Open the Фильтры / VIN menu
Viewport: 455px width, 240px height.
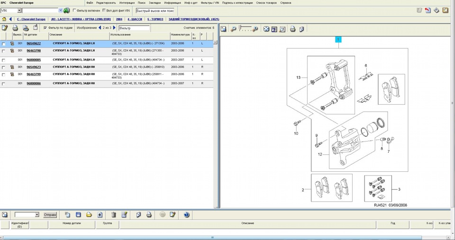coord(210,3)
